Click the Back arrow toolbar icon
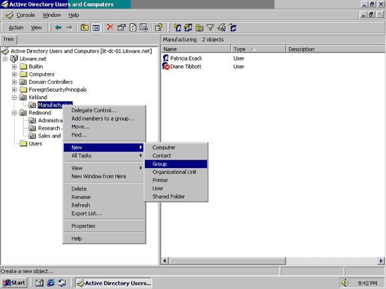Viewport: 386px width, 289px height. coord(58,27)
